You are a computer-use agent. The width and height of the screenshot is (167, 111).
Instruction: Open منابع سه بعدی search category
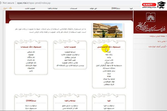click(x=109, y=79)
